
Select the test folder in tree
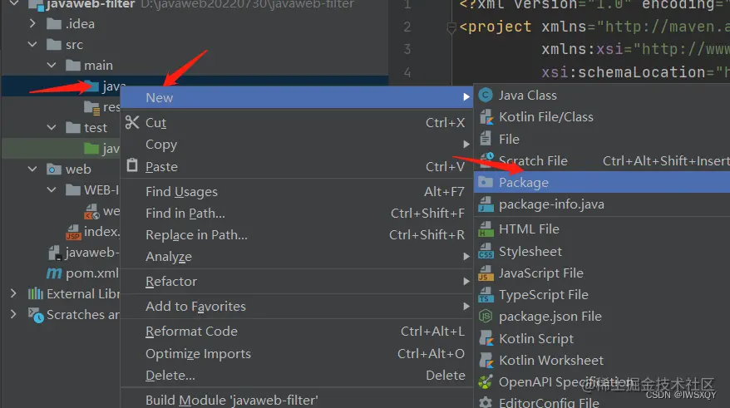(96, 127)
